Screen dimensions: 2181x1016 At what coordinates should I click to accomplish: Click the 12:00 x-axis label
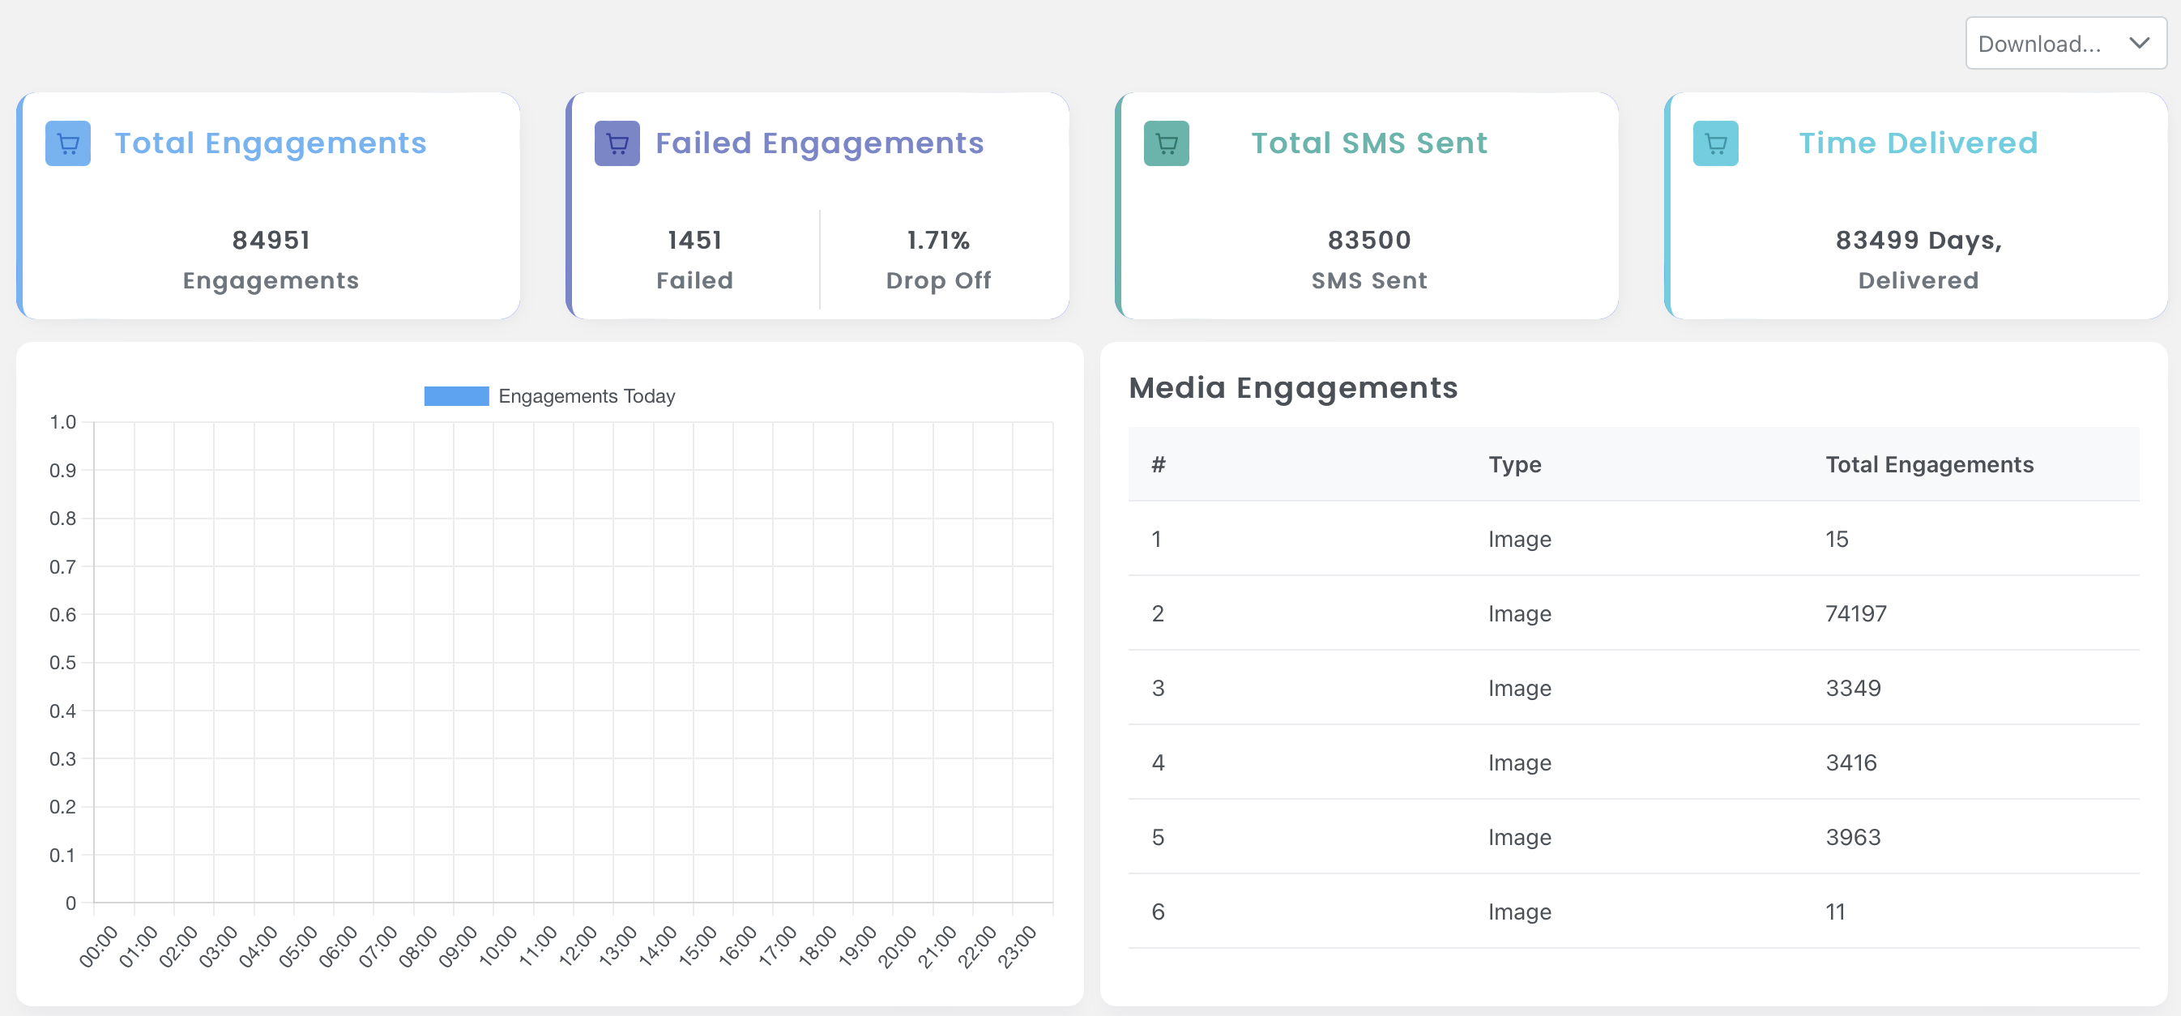[x=579, y=946]
